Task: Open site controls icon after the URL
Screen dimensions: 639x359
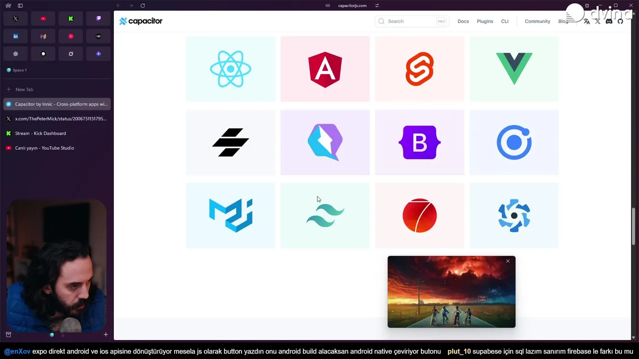Action: click(377, 5)
